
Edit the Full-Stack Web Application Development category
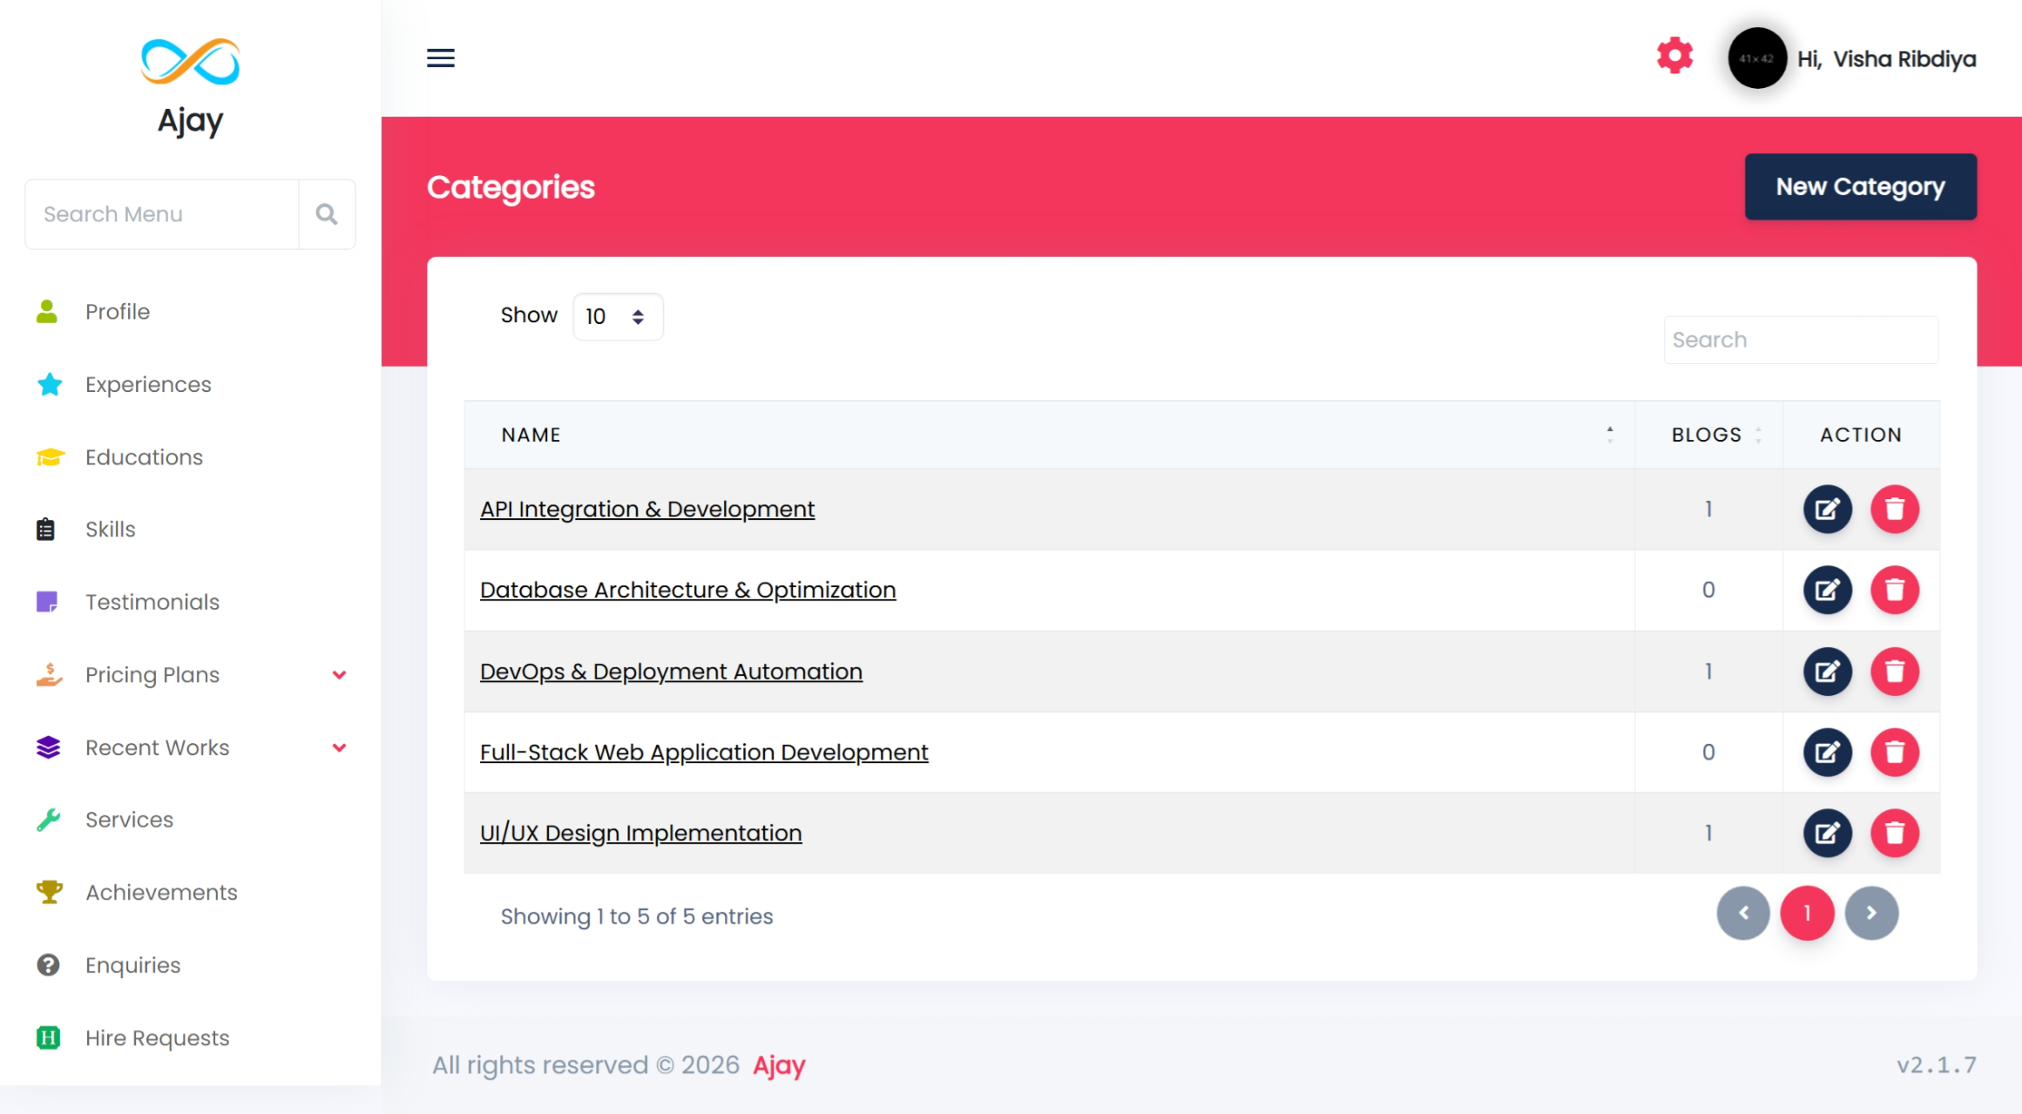click(1827, 752)
